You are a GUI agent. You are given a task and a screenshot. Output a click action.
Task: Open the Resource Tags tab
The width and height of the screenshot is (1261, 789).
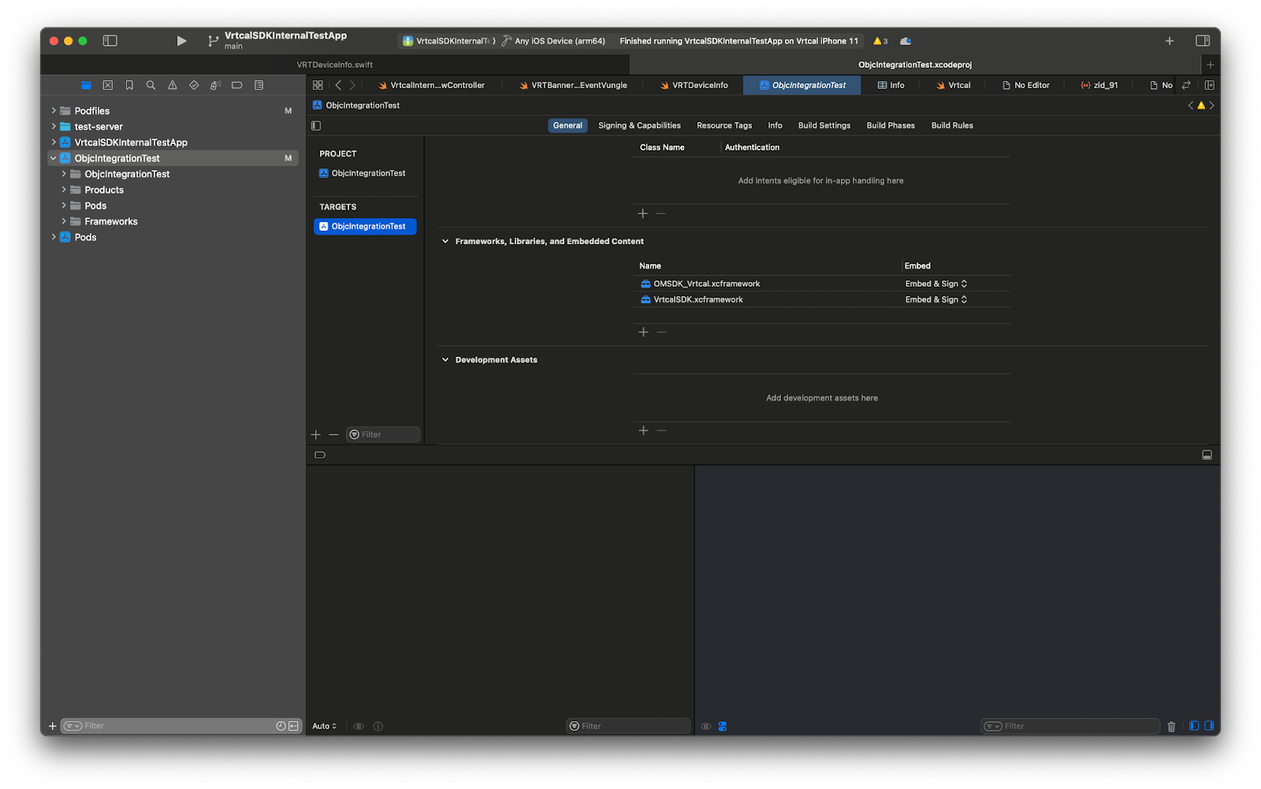click(724, 125)
